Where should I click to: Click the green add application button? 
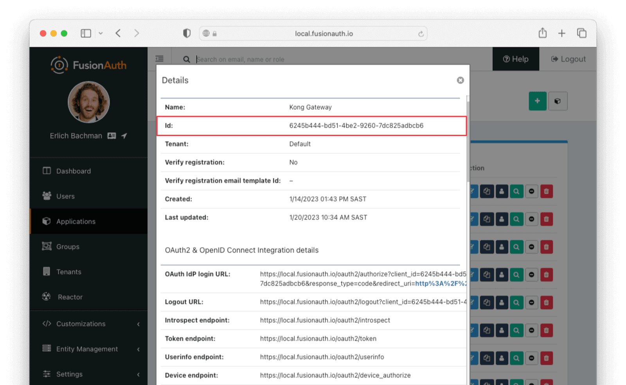538,101
